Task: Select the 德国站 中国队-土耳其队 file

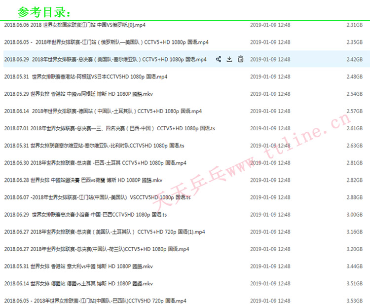Action: (x=103, y=111)
